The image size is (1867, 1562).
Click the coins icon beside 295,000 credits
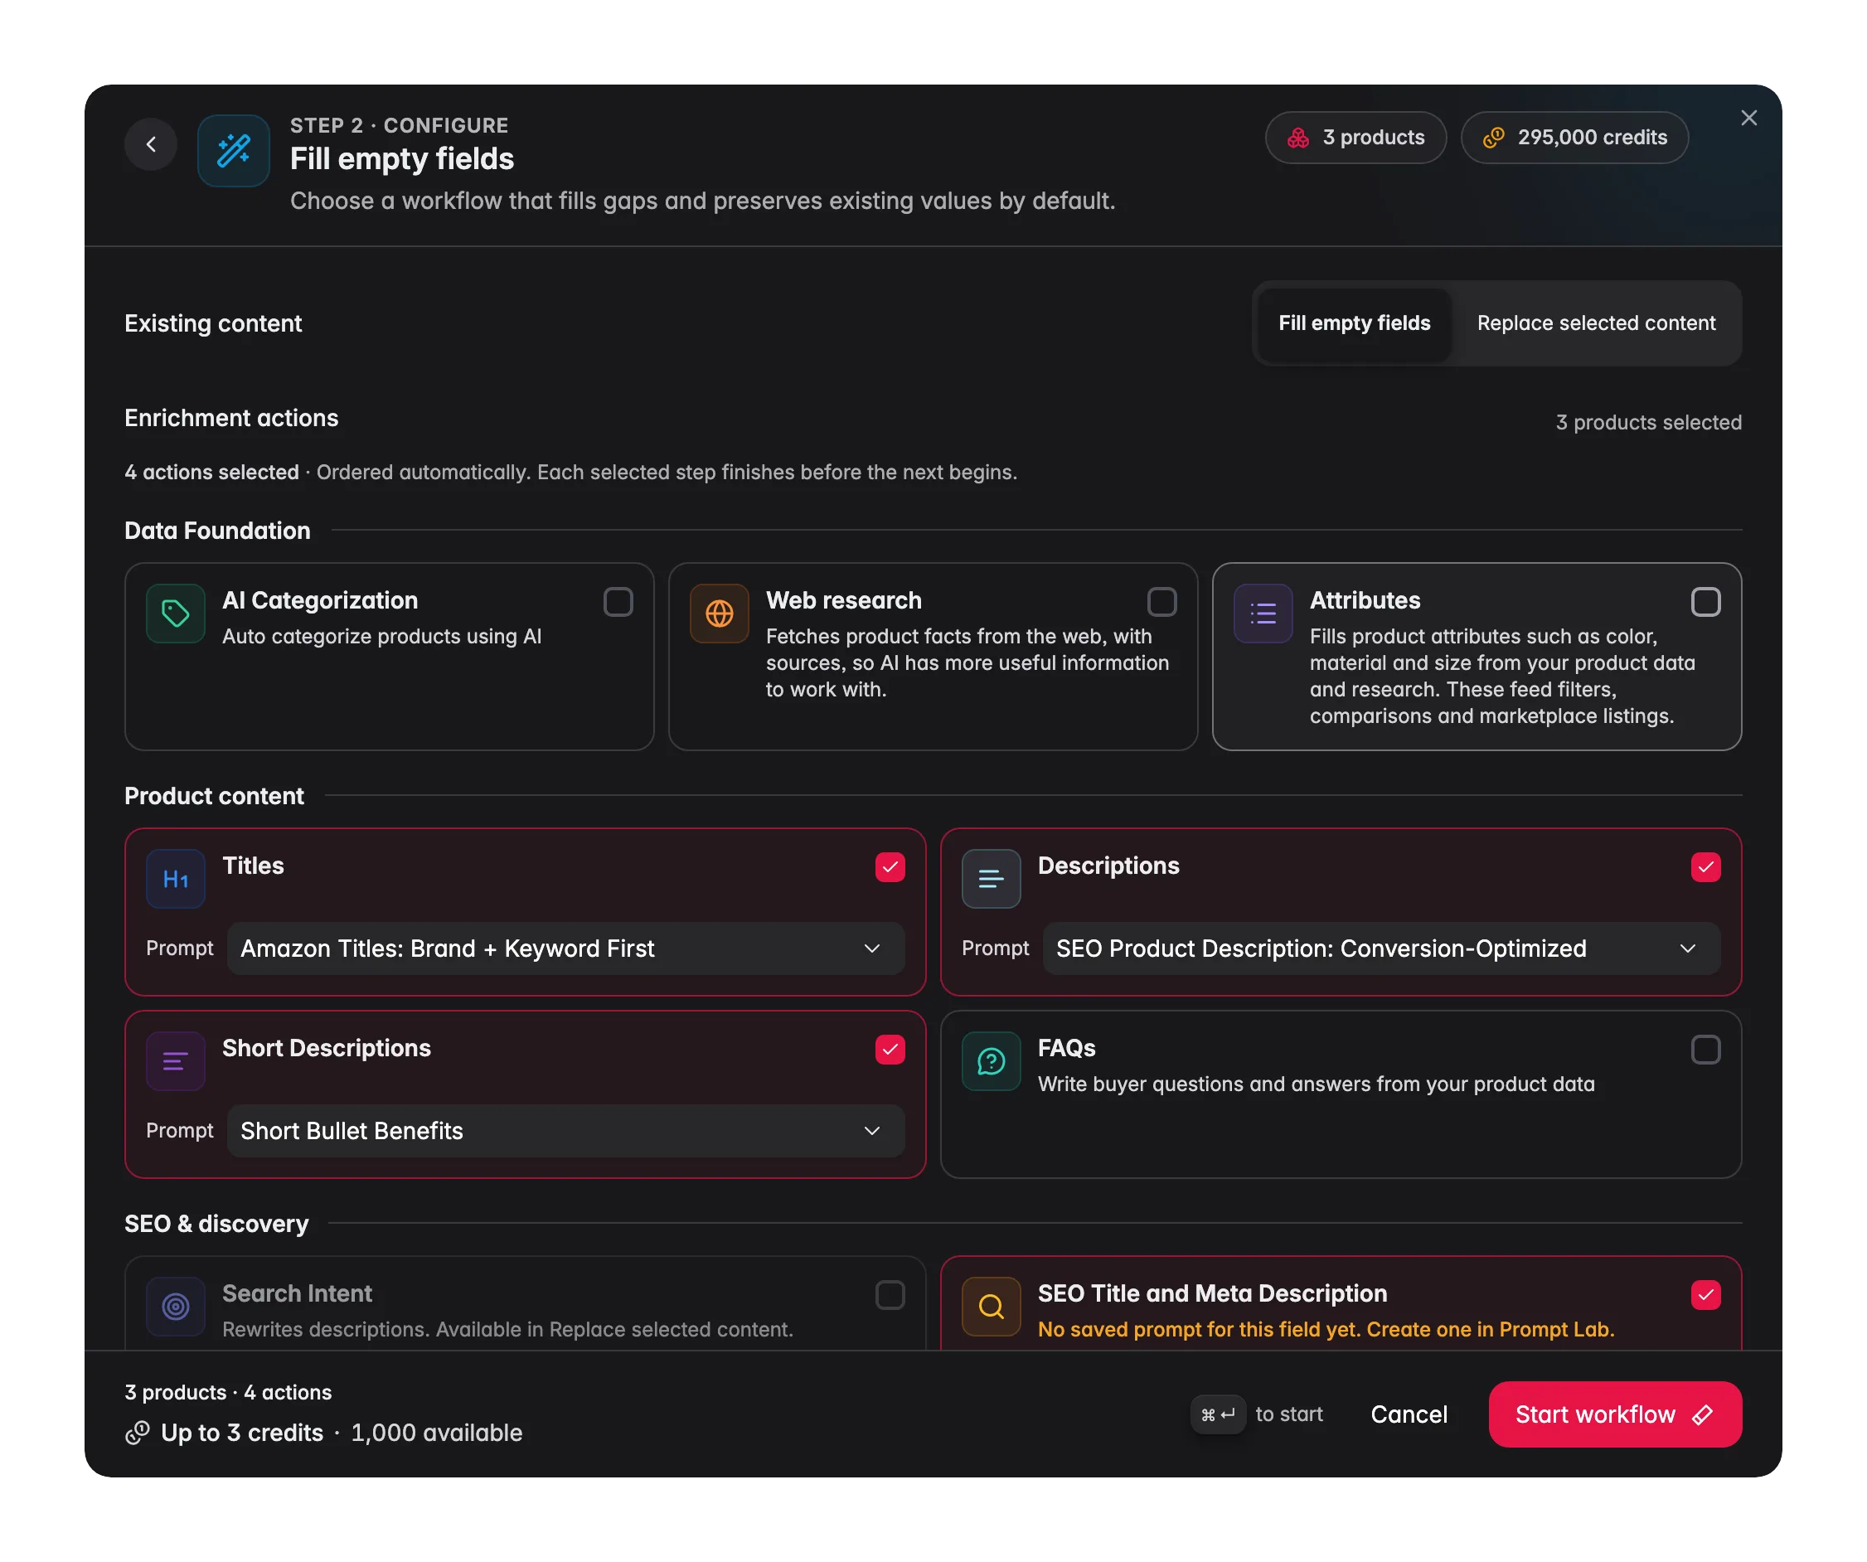point(1494,138)
